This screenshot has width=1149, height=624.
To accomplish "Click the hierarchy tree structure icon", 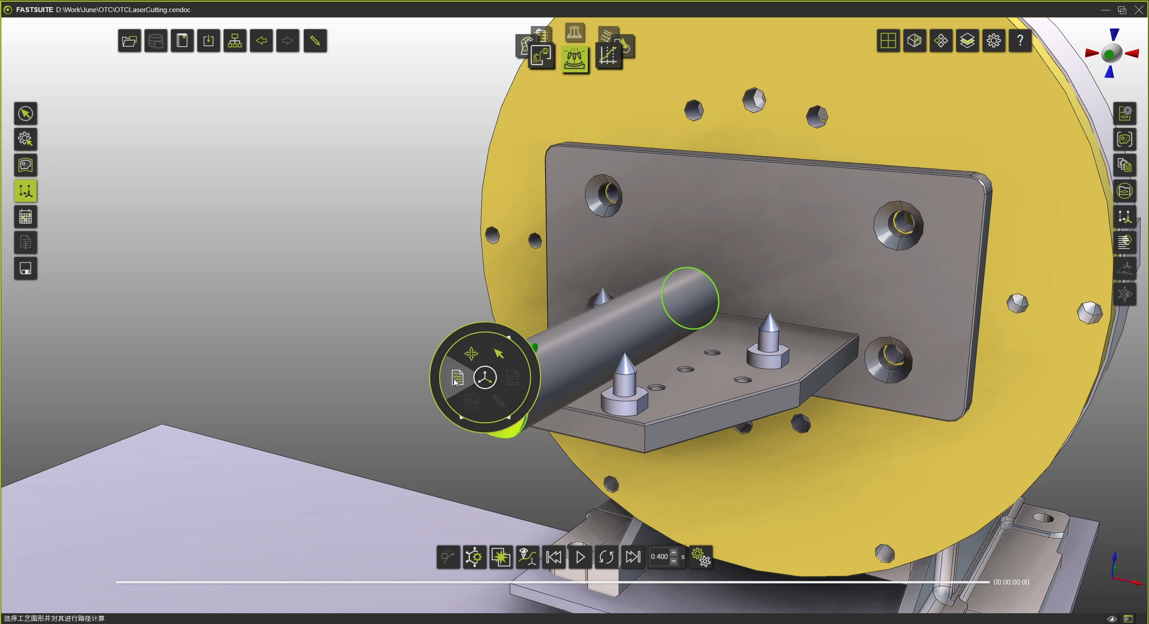I will pyautogui.click(x=235, y=41).
